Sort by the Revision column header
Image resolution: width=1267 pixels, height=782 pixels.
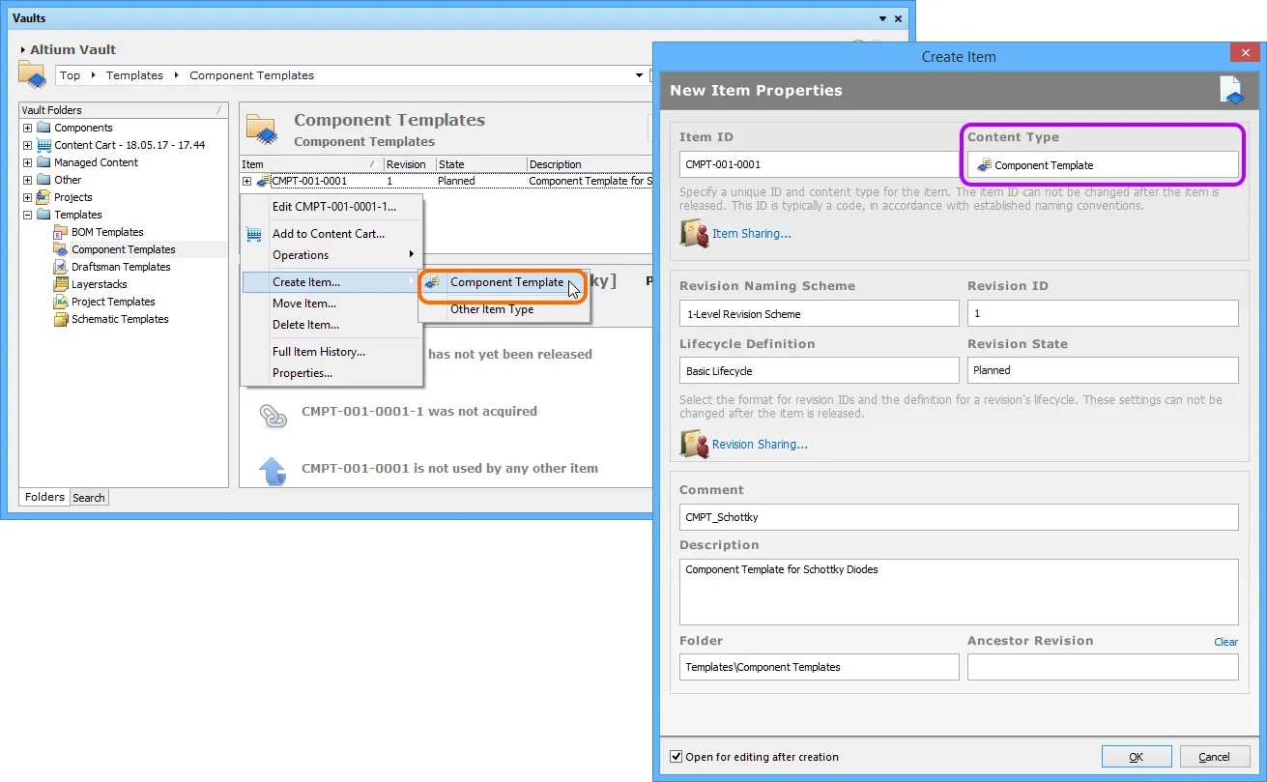pos(410,164)
